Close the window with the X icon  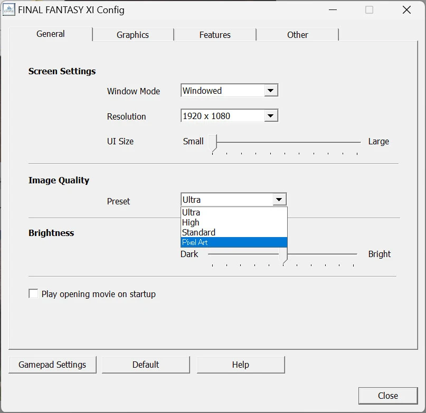[406, 10]
